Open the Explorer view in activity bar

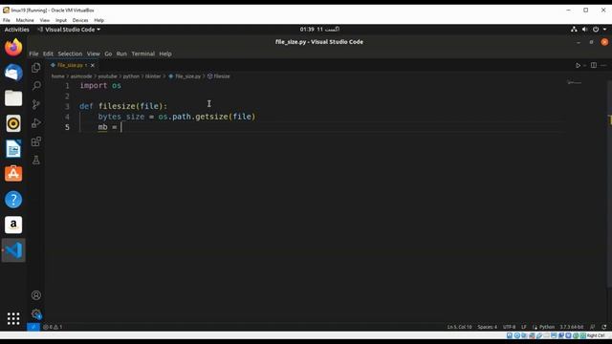click(36, 68)
